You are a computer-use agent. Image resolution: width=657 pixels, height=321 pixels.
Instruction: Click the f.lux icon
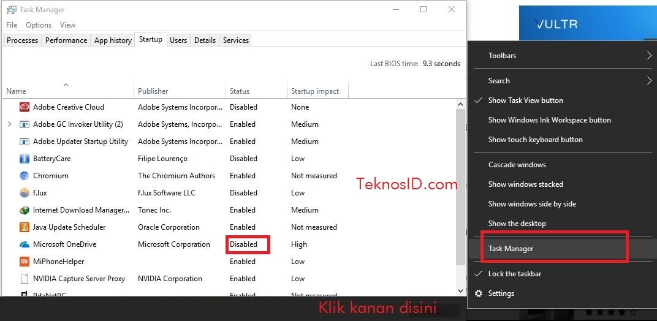[25, 193]
